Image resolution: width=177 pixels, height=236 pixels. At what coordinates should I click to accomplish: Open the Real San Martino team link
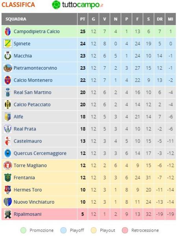pos(33,93)
